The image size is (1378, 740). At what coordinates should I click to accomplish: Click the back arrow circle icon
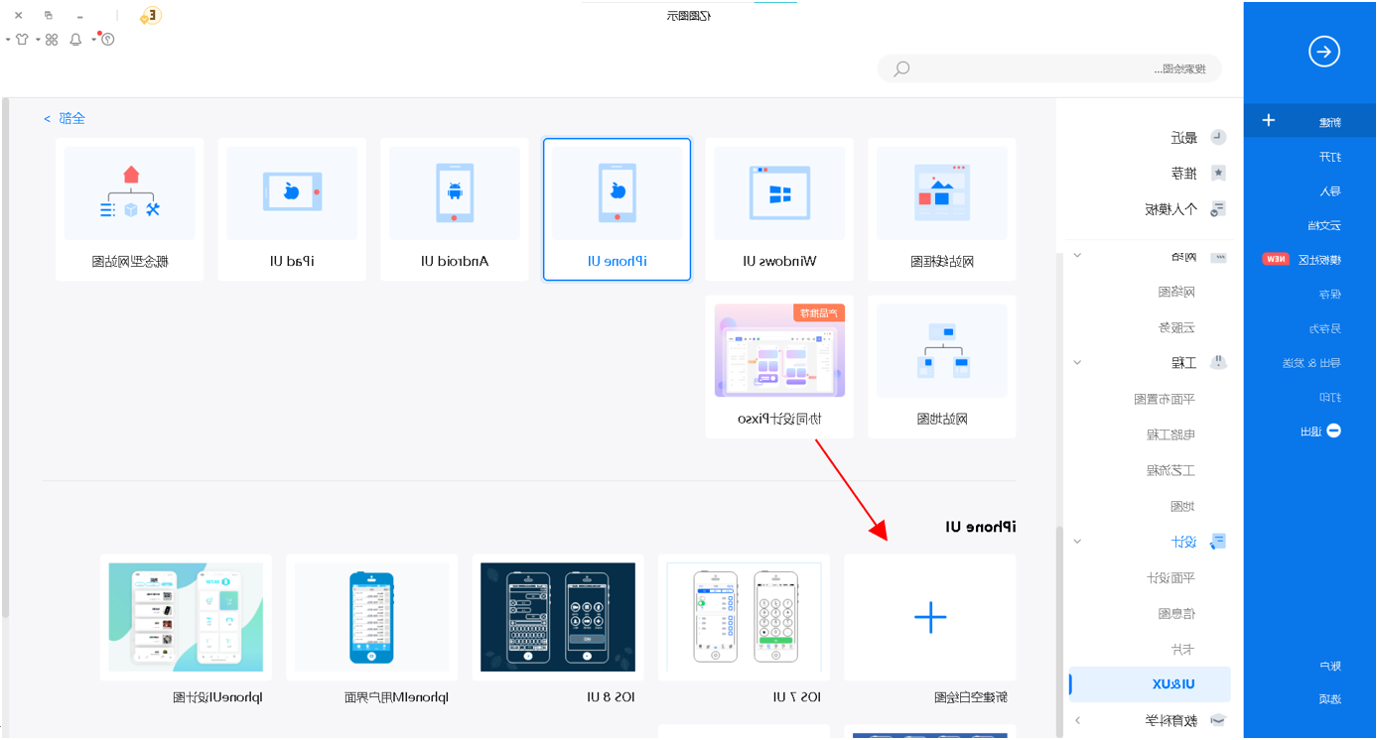(x=1324, y=52)
